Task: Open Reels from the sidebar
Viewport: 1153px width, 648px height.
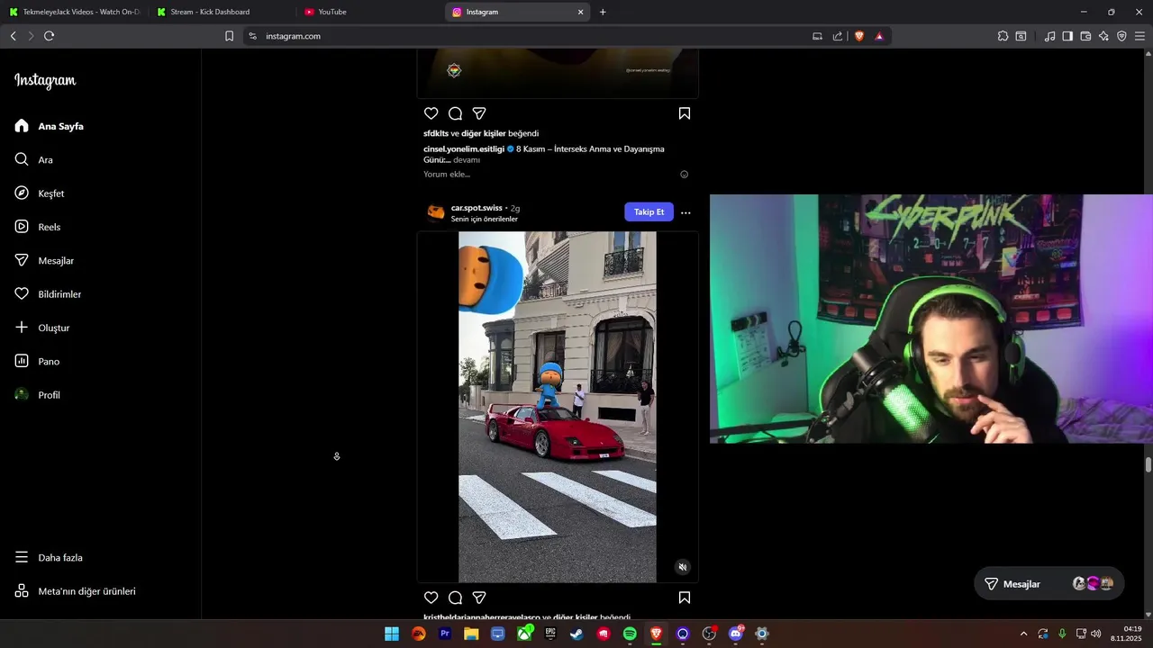Action: click(x=38, y=227)
